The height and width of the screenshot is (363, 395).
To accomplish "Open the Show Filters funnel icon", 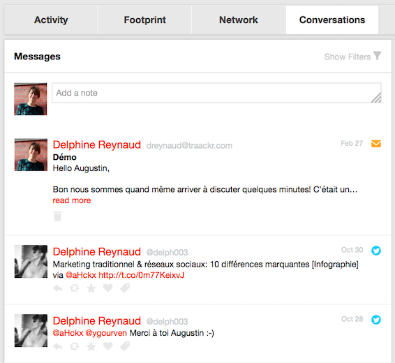I will pyautogui.click(x=377, y=56).
